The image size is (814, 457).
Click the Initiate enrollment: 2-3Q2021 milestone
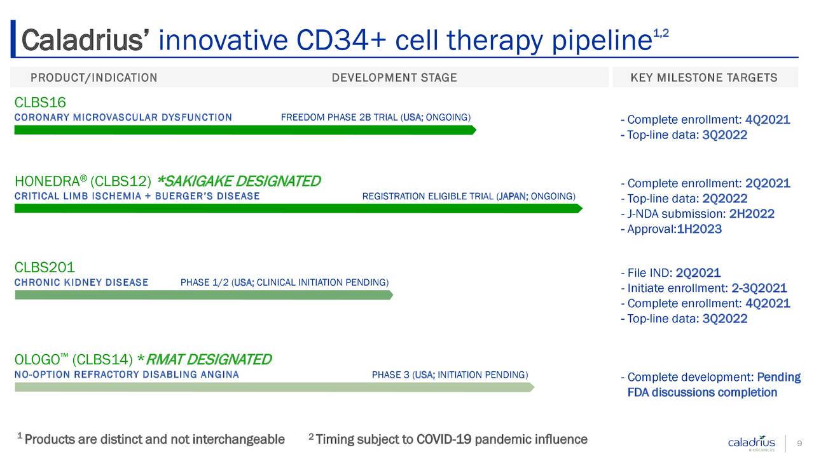click(x=703, y=288)
